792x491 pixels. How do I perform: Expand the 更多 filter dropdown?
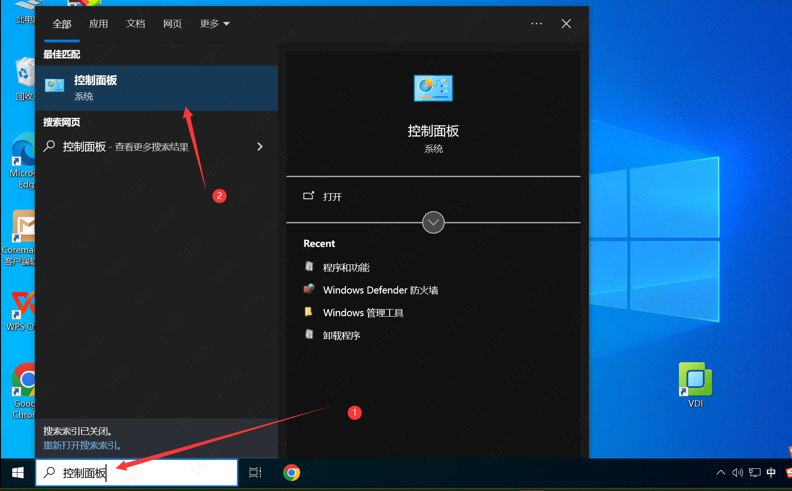(214, 24)
